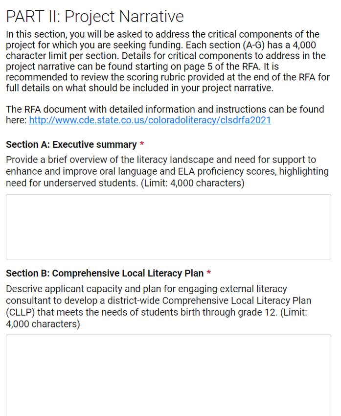Click the Section A description about literacy landscape
This screenshot has height=416, width=341.
tap(167, 171)
